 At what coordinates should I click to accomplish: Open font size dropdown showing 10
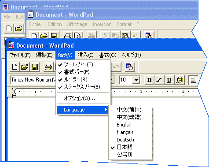(136, 80)
